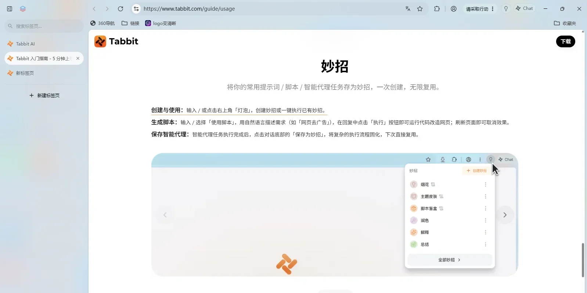The height and width of the screenshot is (293, 587).
Task: Go forward using the forward arrow
Action: coord(107,9)
